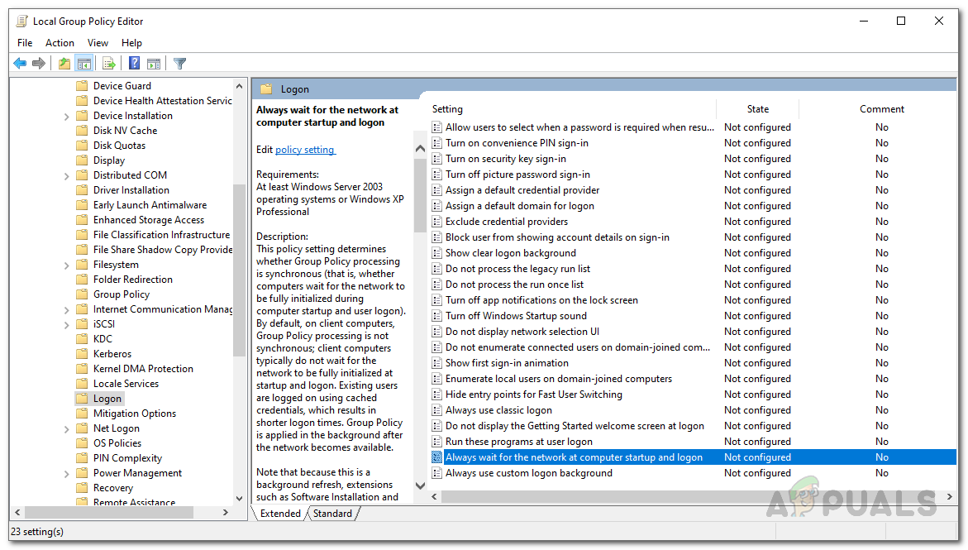Open the Action menu
968x550 pixels.
(x=60, y=43)
